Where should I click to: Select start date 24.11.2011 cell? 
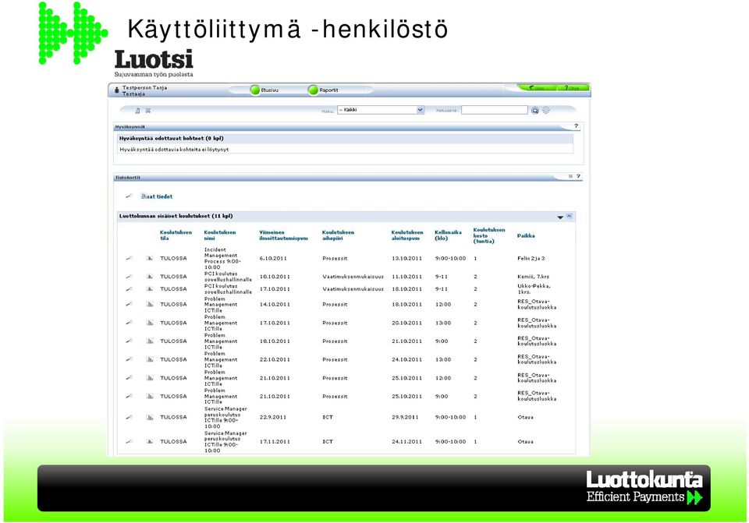click(407, 441)
